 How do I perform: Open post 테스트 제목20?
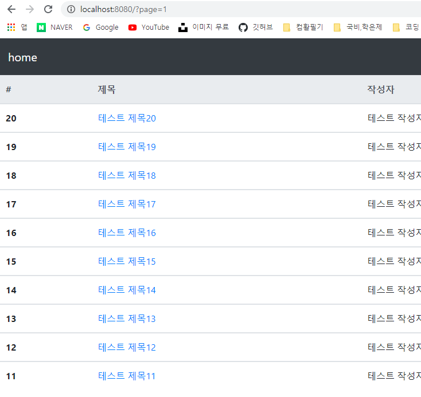pyautogui.click(x=127, y=118)
